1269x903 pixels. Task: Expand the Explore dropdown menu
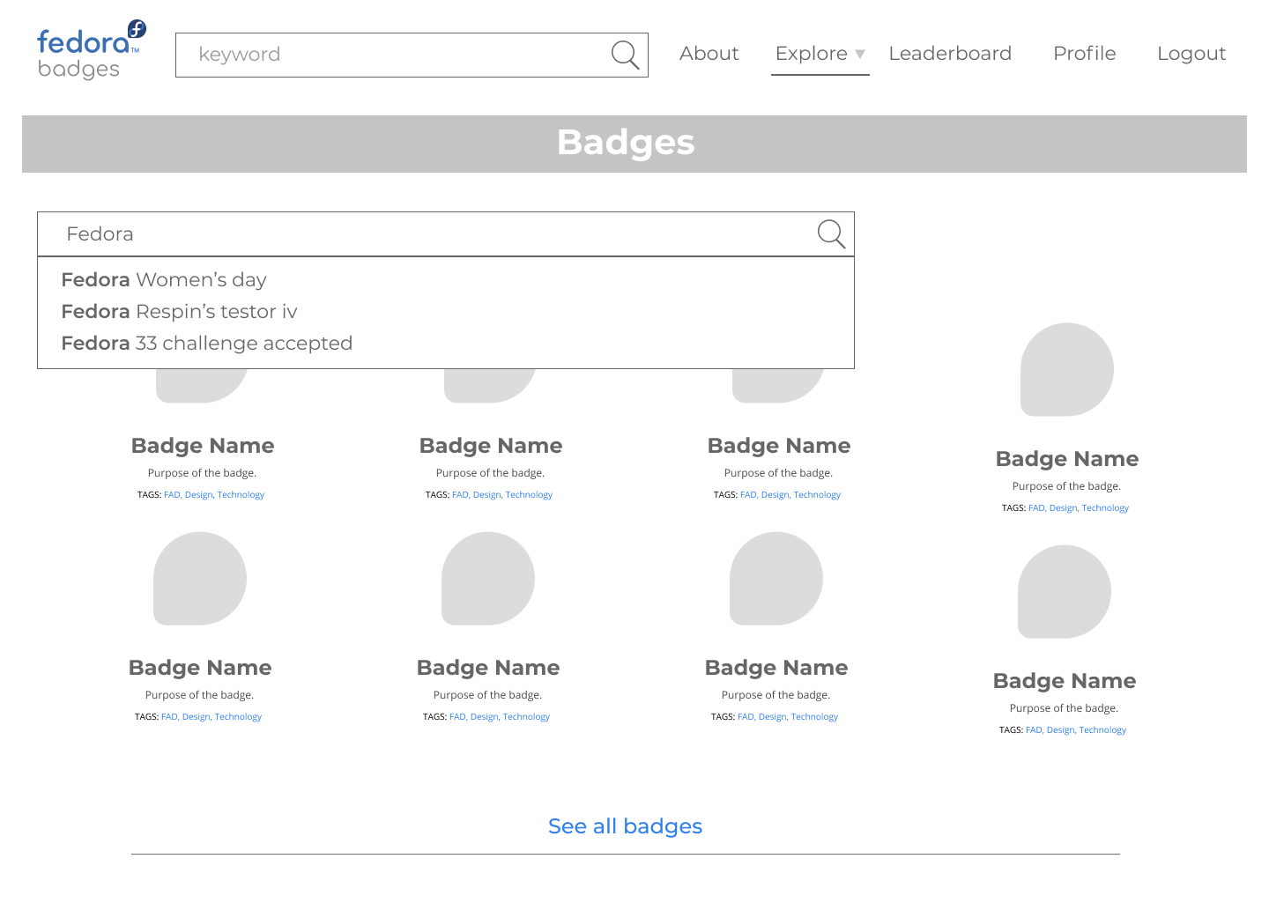tap(820, 54)
